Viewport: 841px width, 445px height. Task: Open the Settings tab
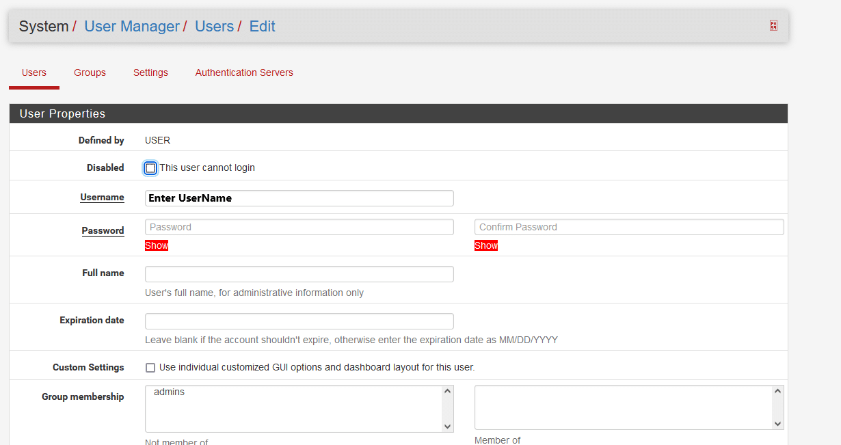coord(150,72)
